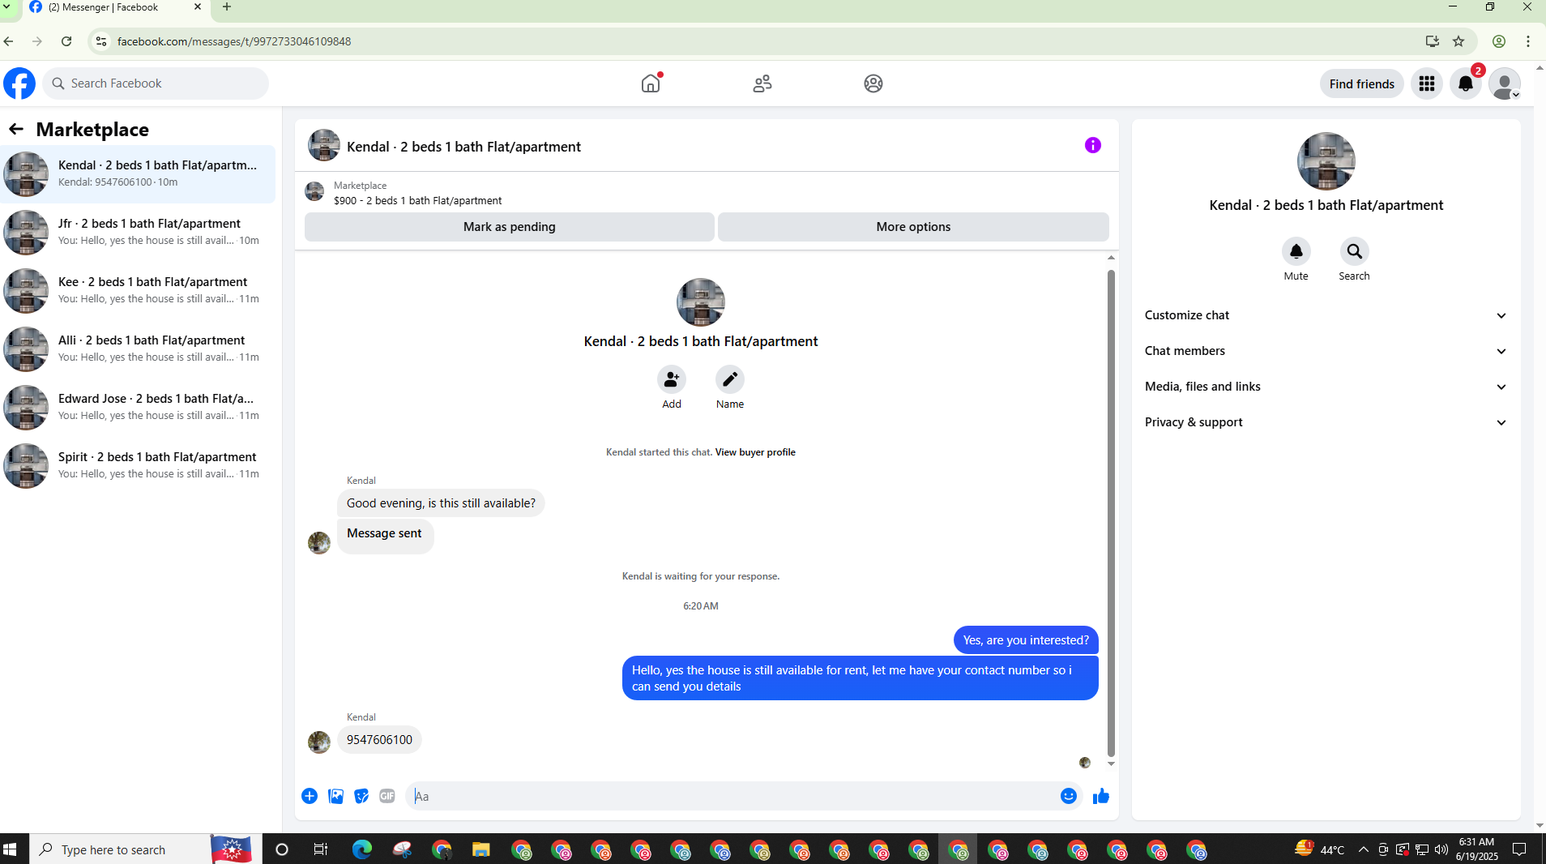Open the Groups icon in top navigation
Screen dimensions: 1546x864
pyautogui.click(x=873, y=83)
